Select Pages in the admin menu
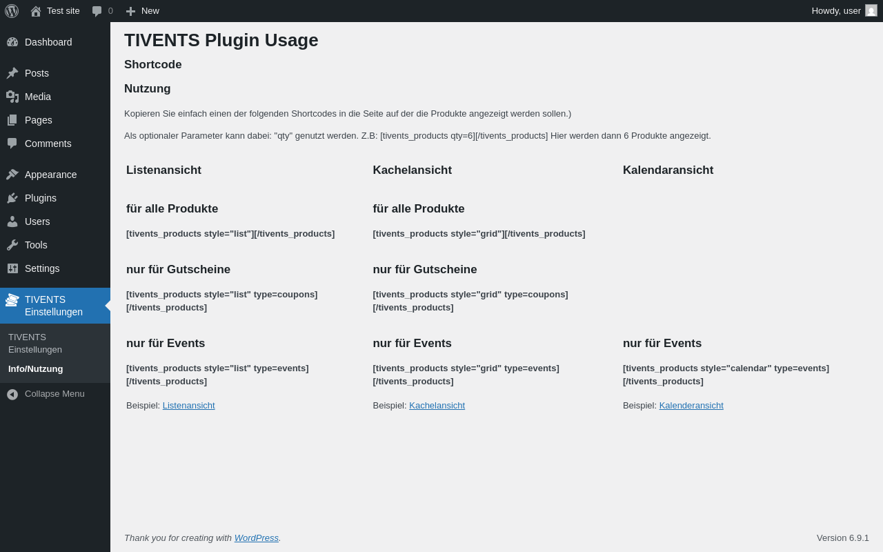 (x=55, y=120)
